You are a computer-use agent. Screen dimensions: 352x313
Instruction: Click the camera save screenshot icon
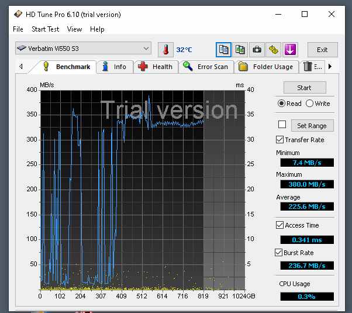click(256, 49)
